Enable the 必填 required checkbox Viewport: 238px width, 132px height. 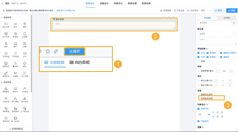pyautogui.click(x=198, y=61)
